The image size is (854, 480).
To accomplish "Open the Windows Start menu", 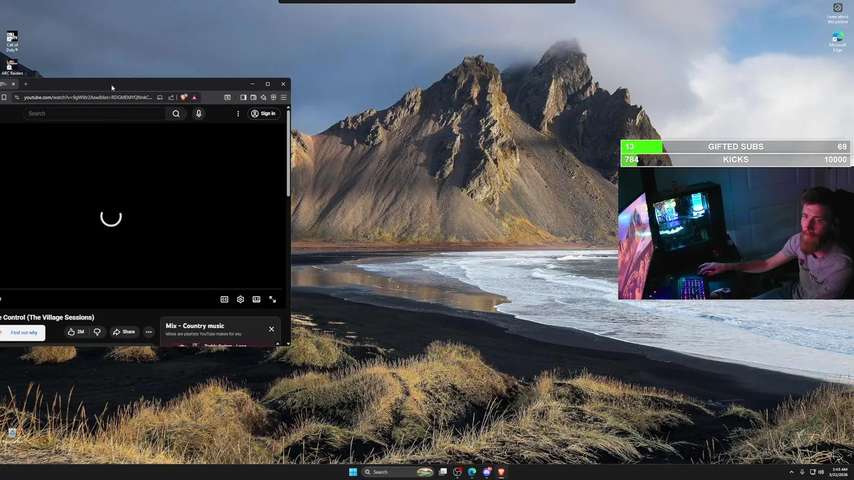I will point(353,472).
